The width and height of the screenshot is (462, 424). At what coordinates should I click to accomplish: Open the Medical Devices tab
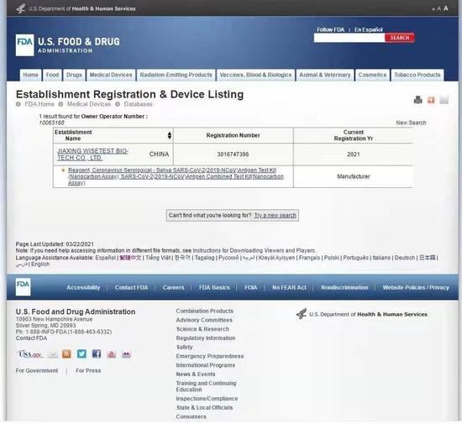111,75
